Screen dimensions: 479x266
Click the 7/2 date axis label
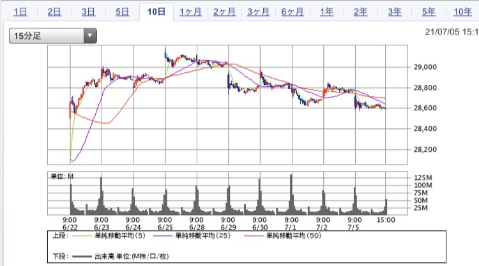[322, 228]
